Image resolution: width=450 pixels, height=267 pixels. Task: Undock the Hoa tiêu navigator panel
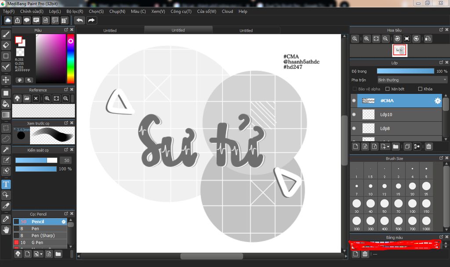coord(441,30)
